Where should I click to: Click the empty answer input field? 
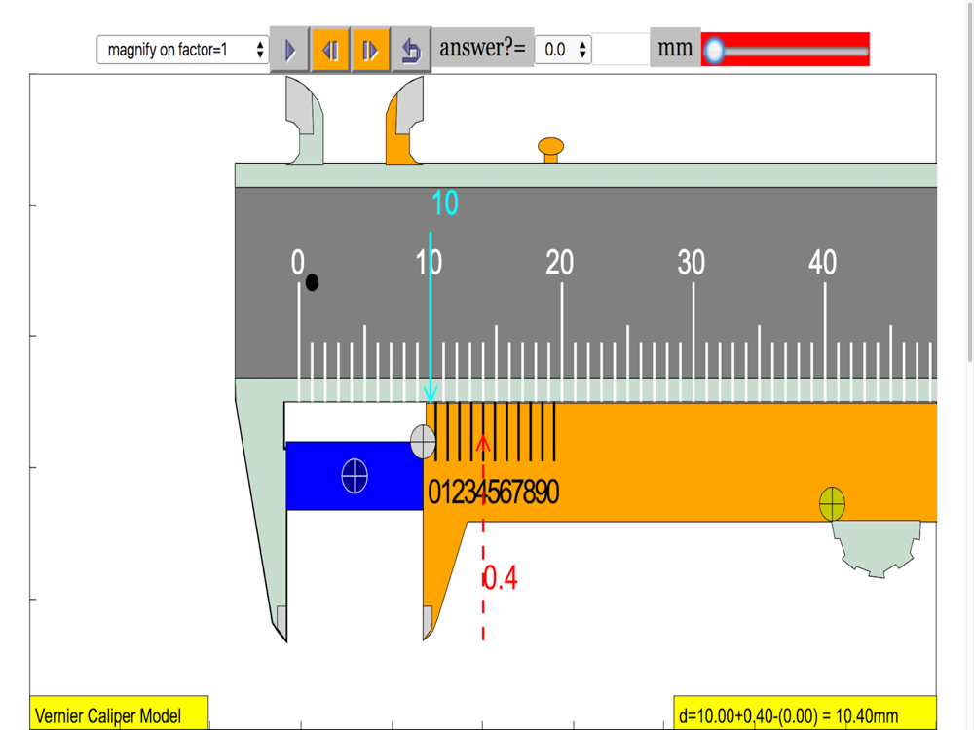click(620, 49)
